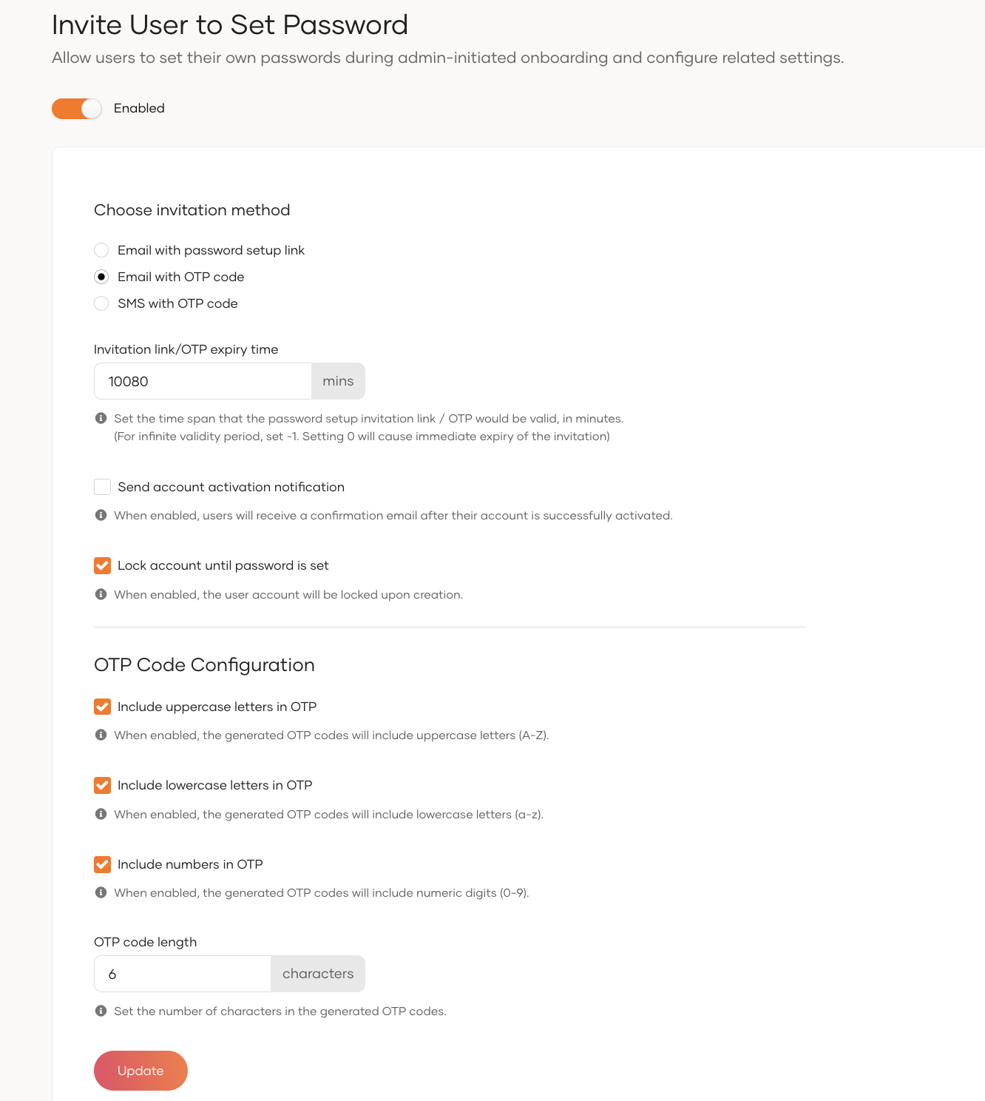The width and height of the screenshot is (985, 1101).
Task: Uncheck Include lowercase letters in OTP
Action: click(x=102, y=785)
